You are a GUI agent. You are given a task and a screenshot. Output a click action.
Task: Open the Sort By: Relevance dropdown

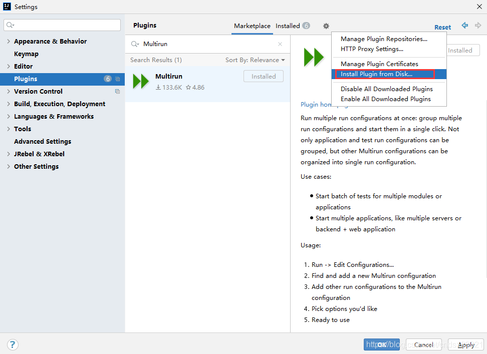click(255, 60)
